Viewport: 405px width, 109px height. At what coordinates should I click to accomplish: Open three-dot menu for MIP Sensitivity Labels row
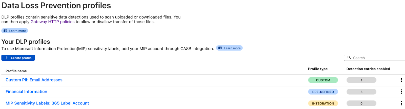pyautogui.click(x=401, y=103)
